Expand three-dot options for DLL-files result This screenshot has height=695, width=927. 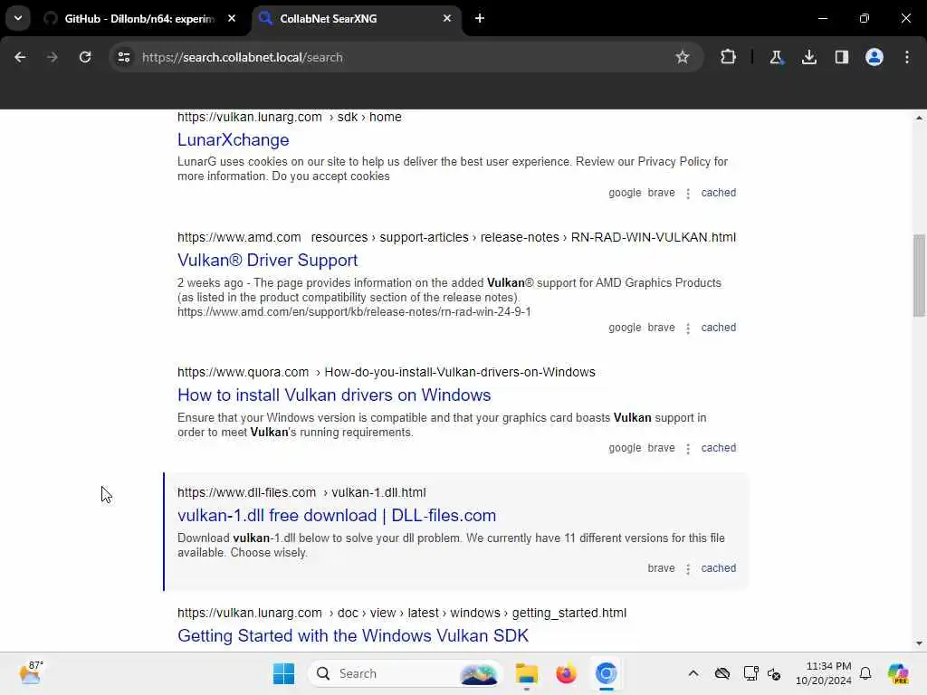(688, 569)
